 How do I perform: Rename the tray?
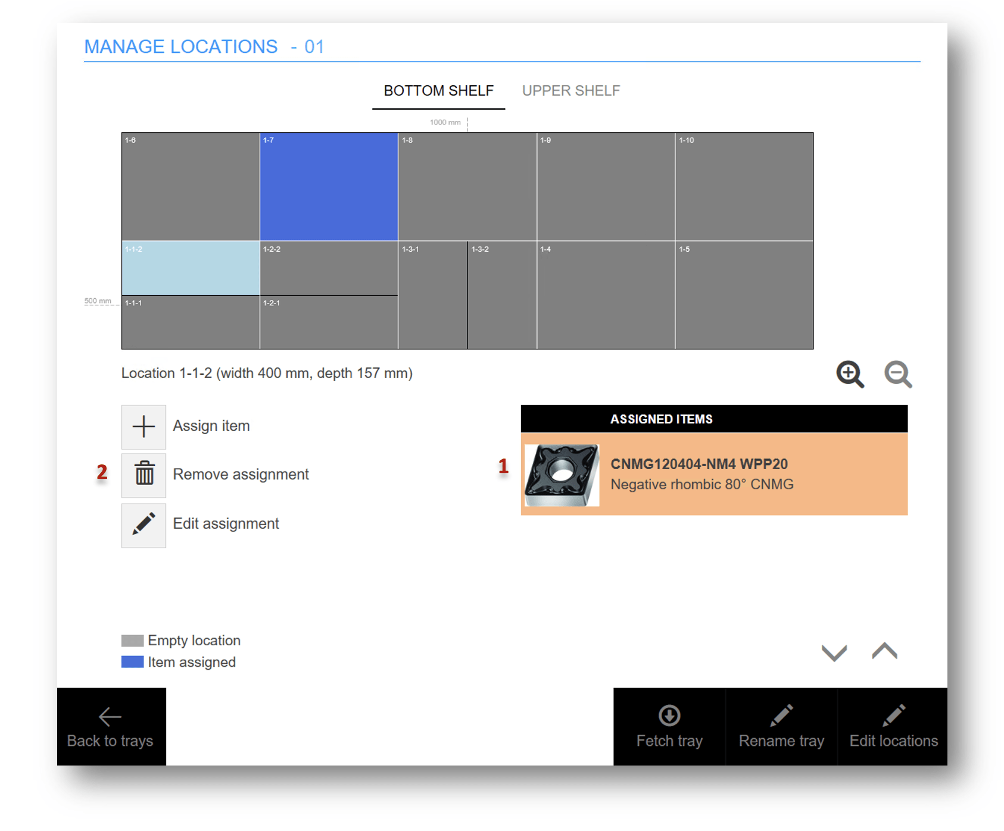click(x=781, y=726)
